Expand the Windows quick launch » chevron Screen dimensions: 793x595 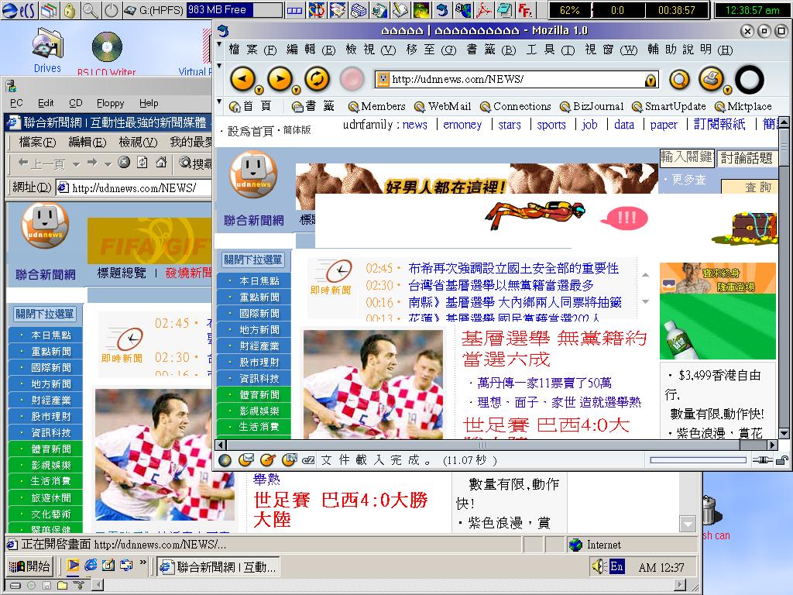click(x=142, y=562)
